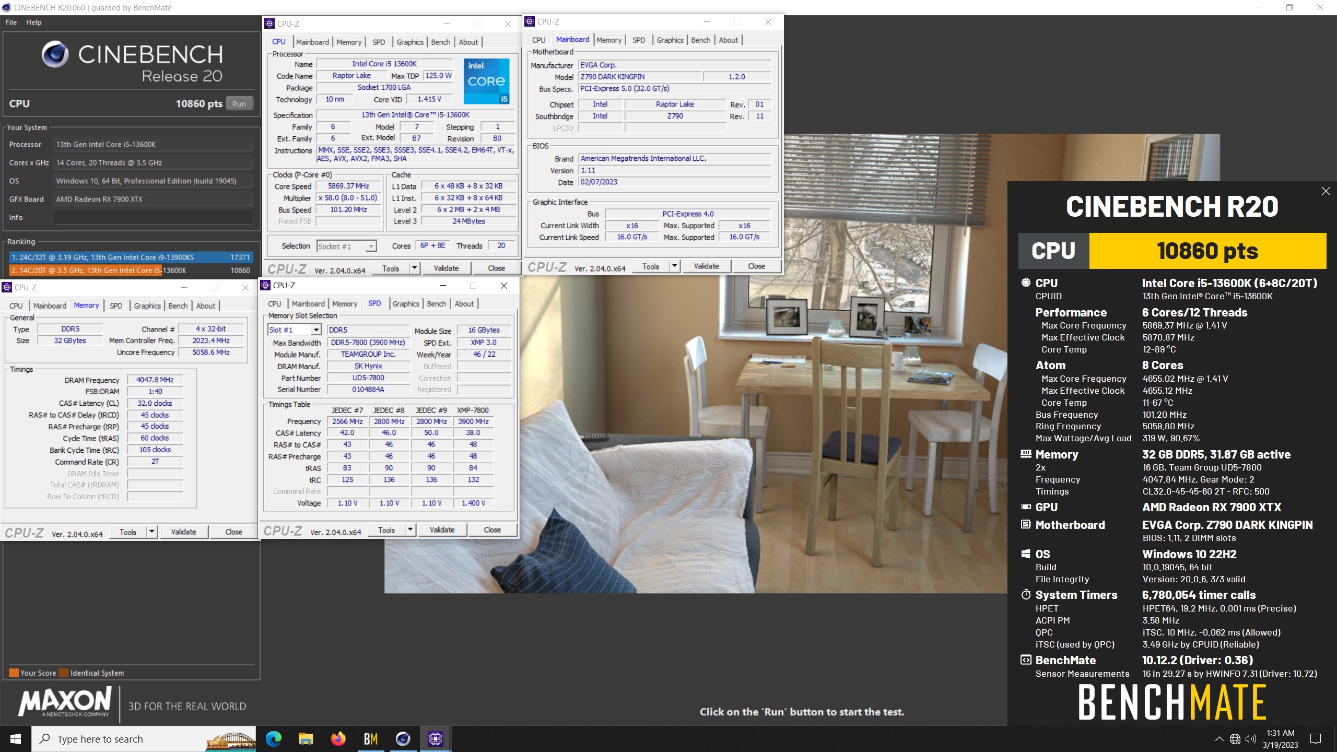Click the BenchMate heading icon in the result panel

(1026, 660)
